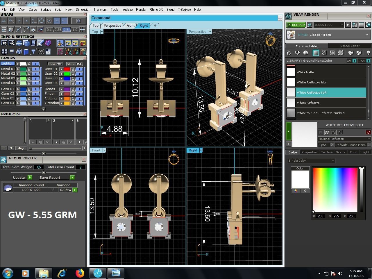372x279 pixels.
Task: Toggle the GV library switch
Action: click(351, 61)
